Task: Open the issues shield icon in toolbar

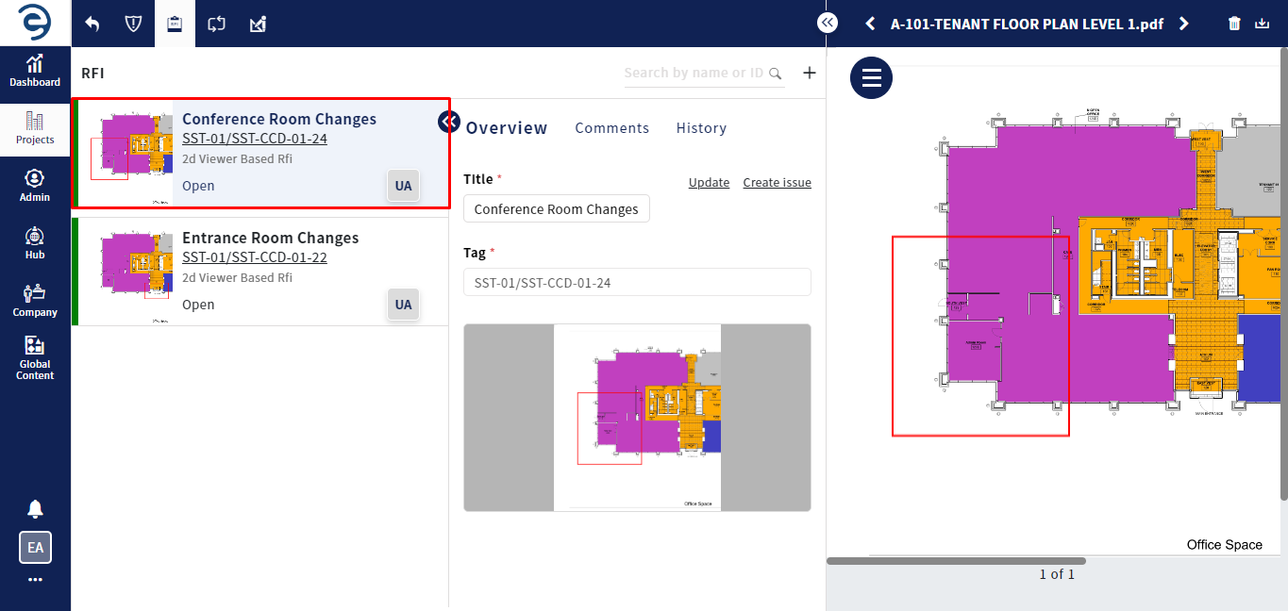Action: tap(133, 24)
